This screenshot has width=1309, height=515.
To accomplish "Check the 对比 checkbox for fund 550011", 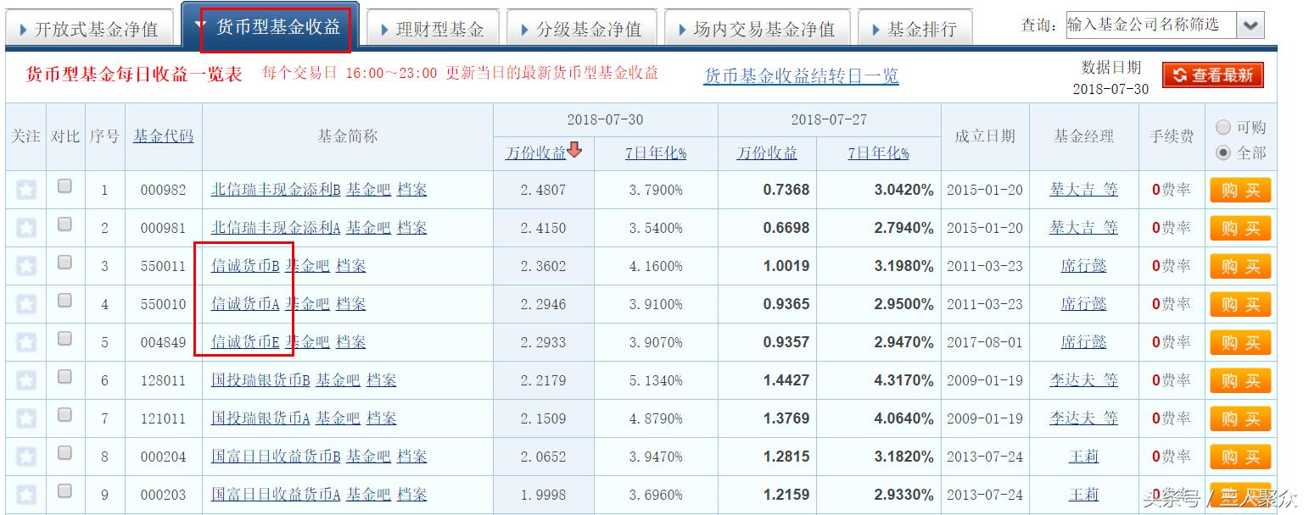I will tap(64, 260).
